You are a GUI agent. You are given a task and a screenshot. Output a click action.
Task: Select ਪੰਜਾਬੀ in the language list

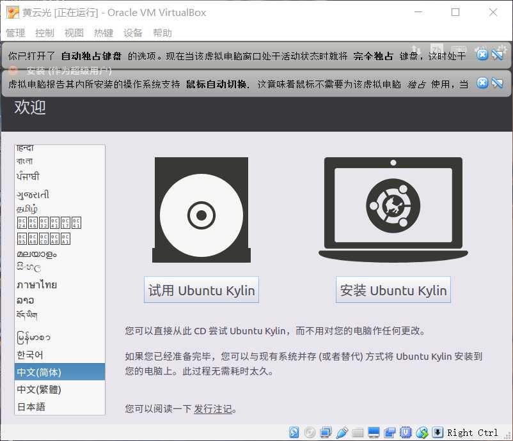pos(60,176)
